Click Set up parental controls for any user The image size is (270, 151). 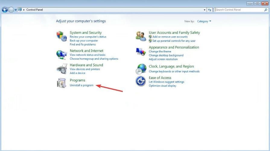click(174, 41)
